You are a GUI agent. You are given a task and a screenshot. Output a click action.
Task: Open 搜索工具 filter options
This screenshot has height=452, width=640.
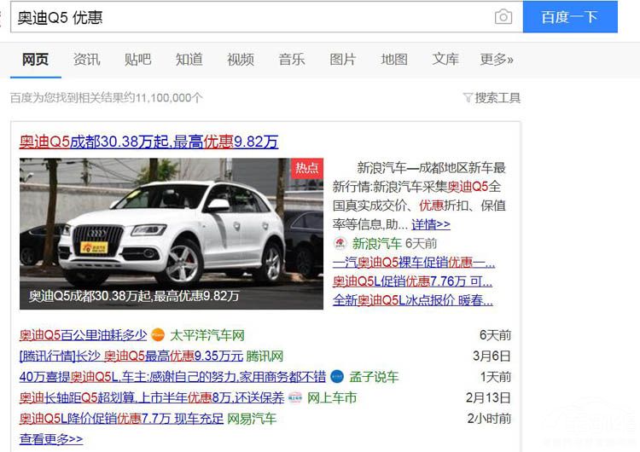[x=497, y=98]
